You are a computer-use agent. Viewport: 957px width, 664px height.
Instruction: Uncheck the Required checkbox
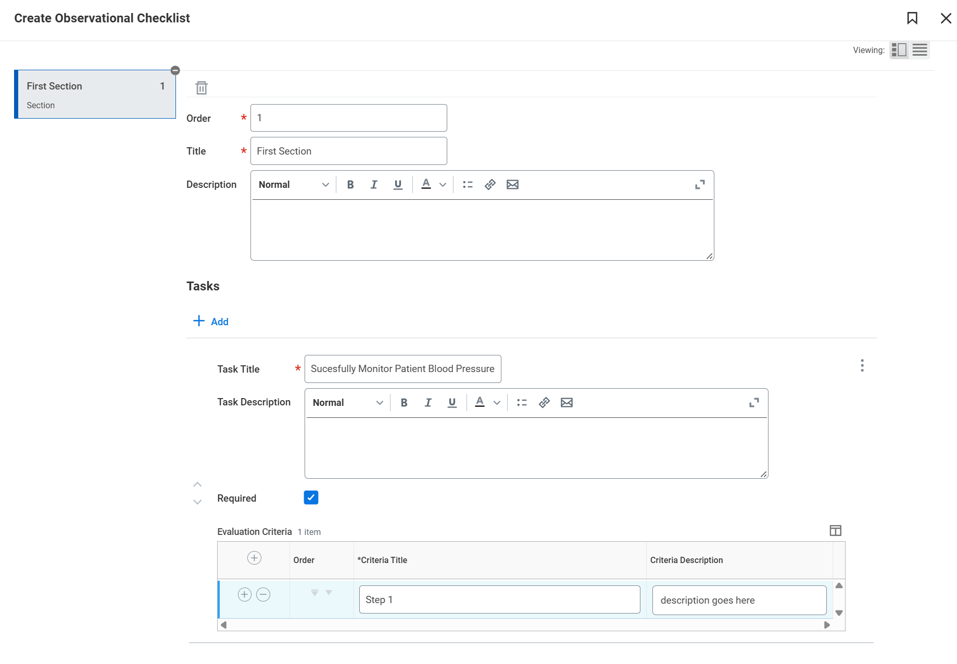[311, 498]
